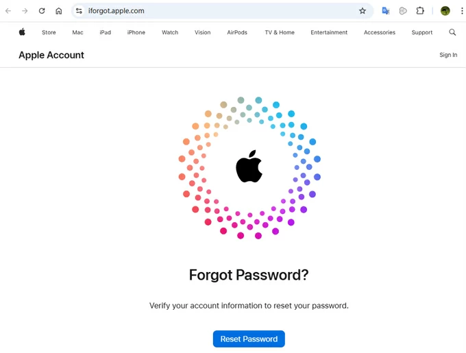The height and width of the screenshot is (353, 466).
Task: Go to the iPhone section
Action: pos(136,32)
